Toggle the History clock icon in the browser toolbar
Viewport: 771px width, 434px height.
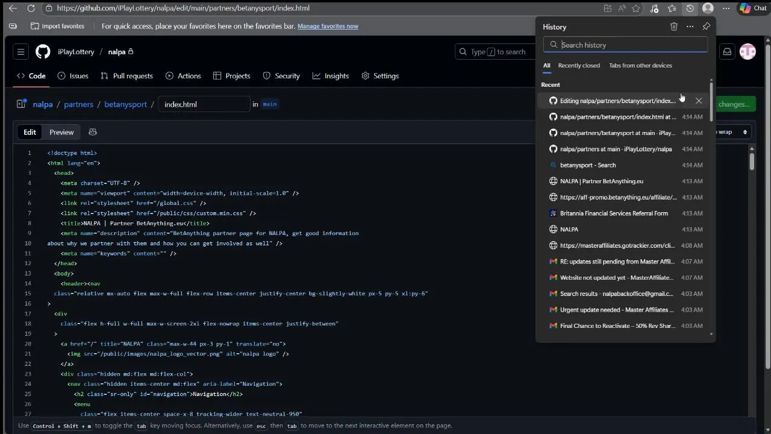click(690, 8)
